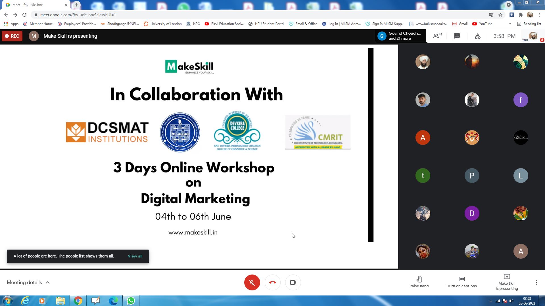The height and width of the screenshot is (306, 545).
Task: Go back in browser history
Action: pyautogui.click(x=6, y=15)
